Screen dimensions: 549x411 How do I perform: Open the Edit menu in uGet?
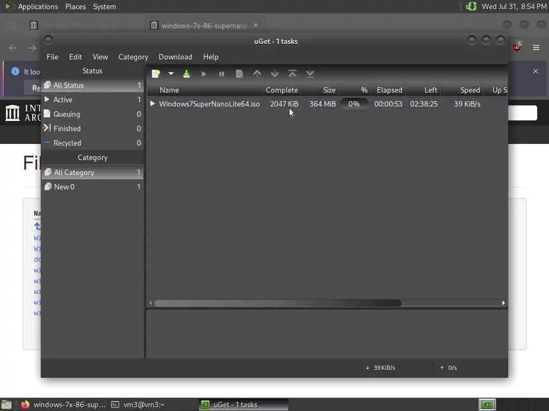[x=75, y=57]
